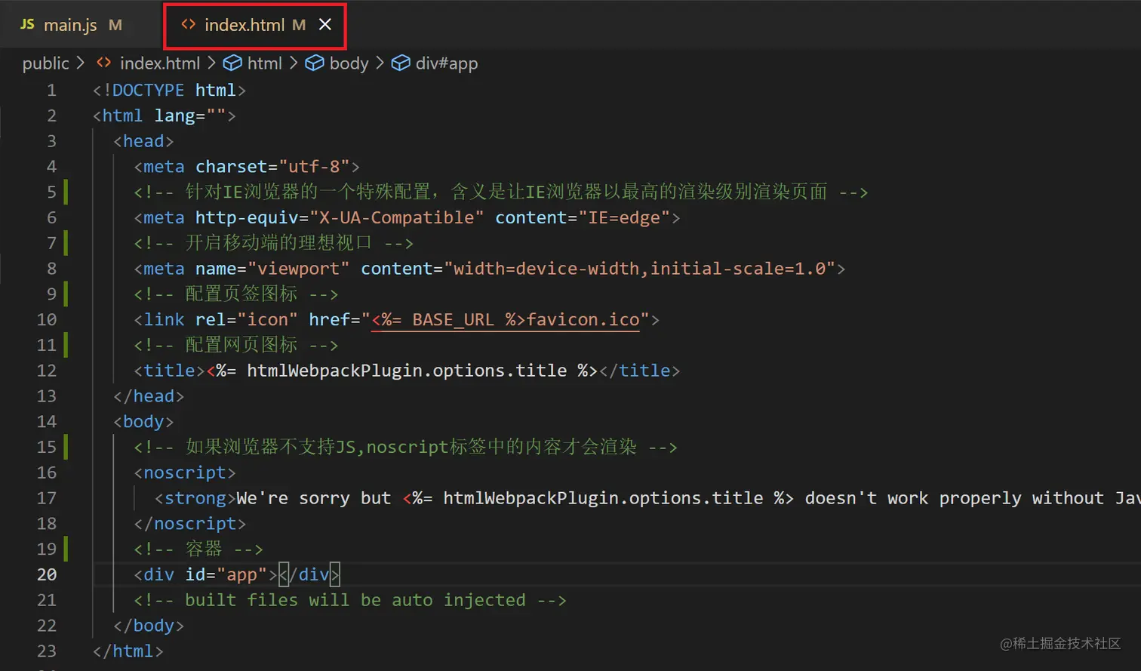Click the index.html breadcrumb label

(x=159, y=63)
